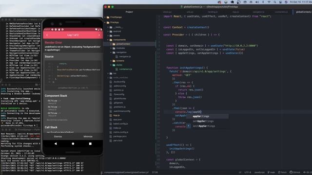Image resolution: width=312 pixels, height=175 pixels.
Task: Expand the globalContext folder
Action: point(111,44)
